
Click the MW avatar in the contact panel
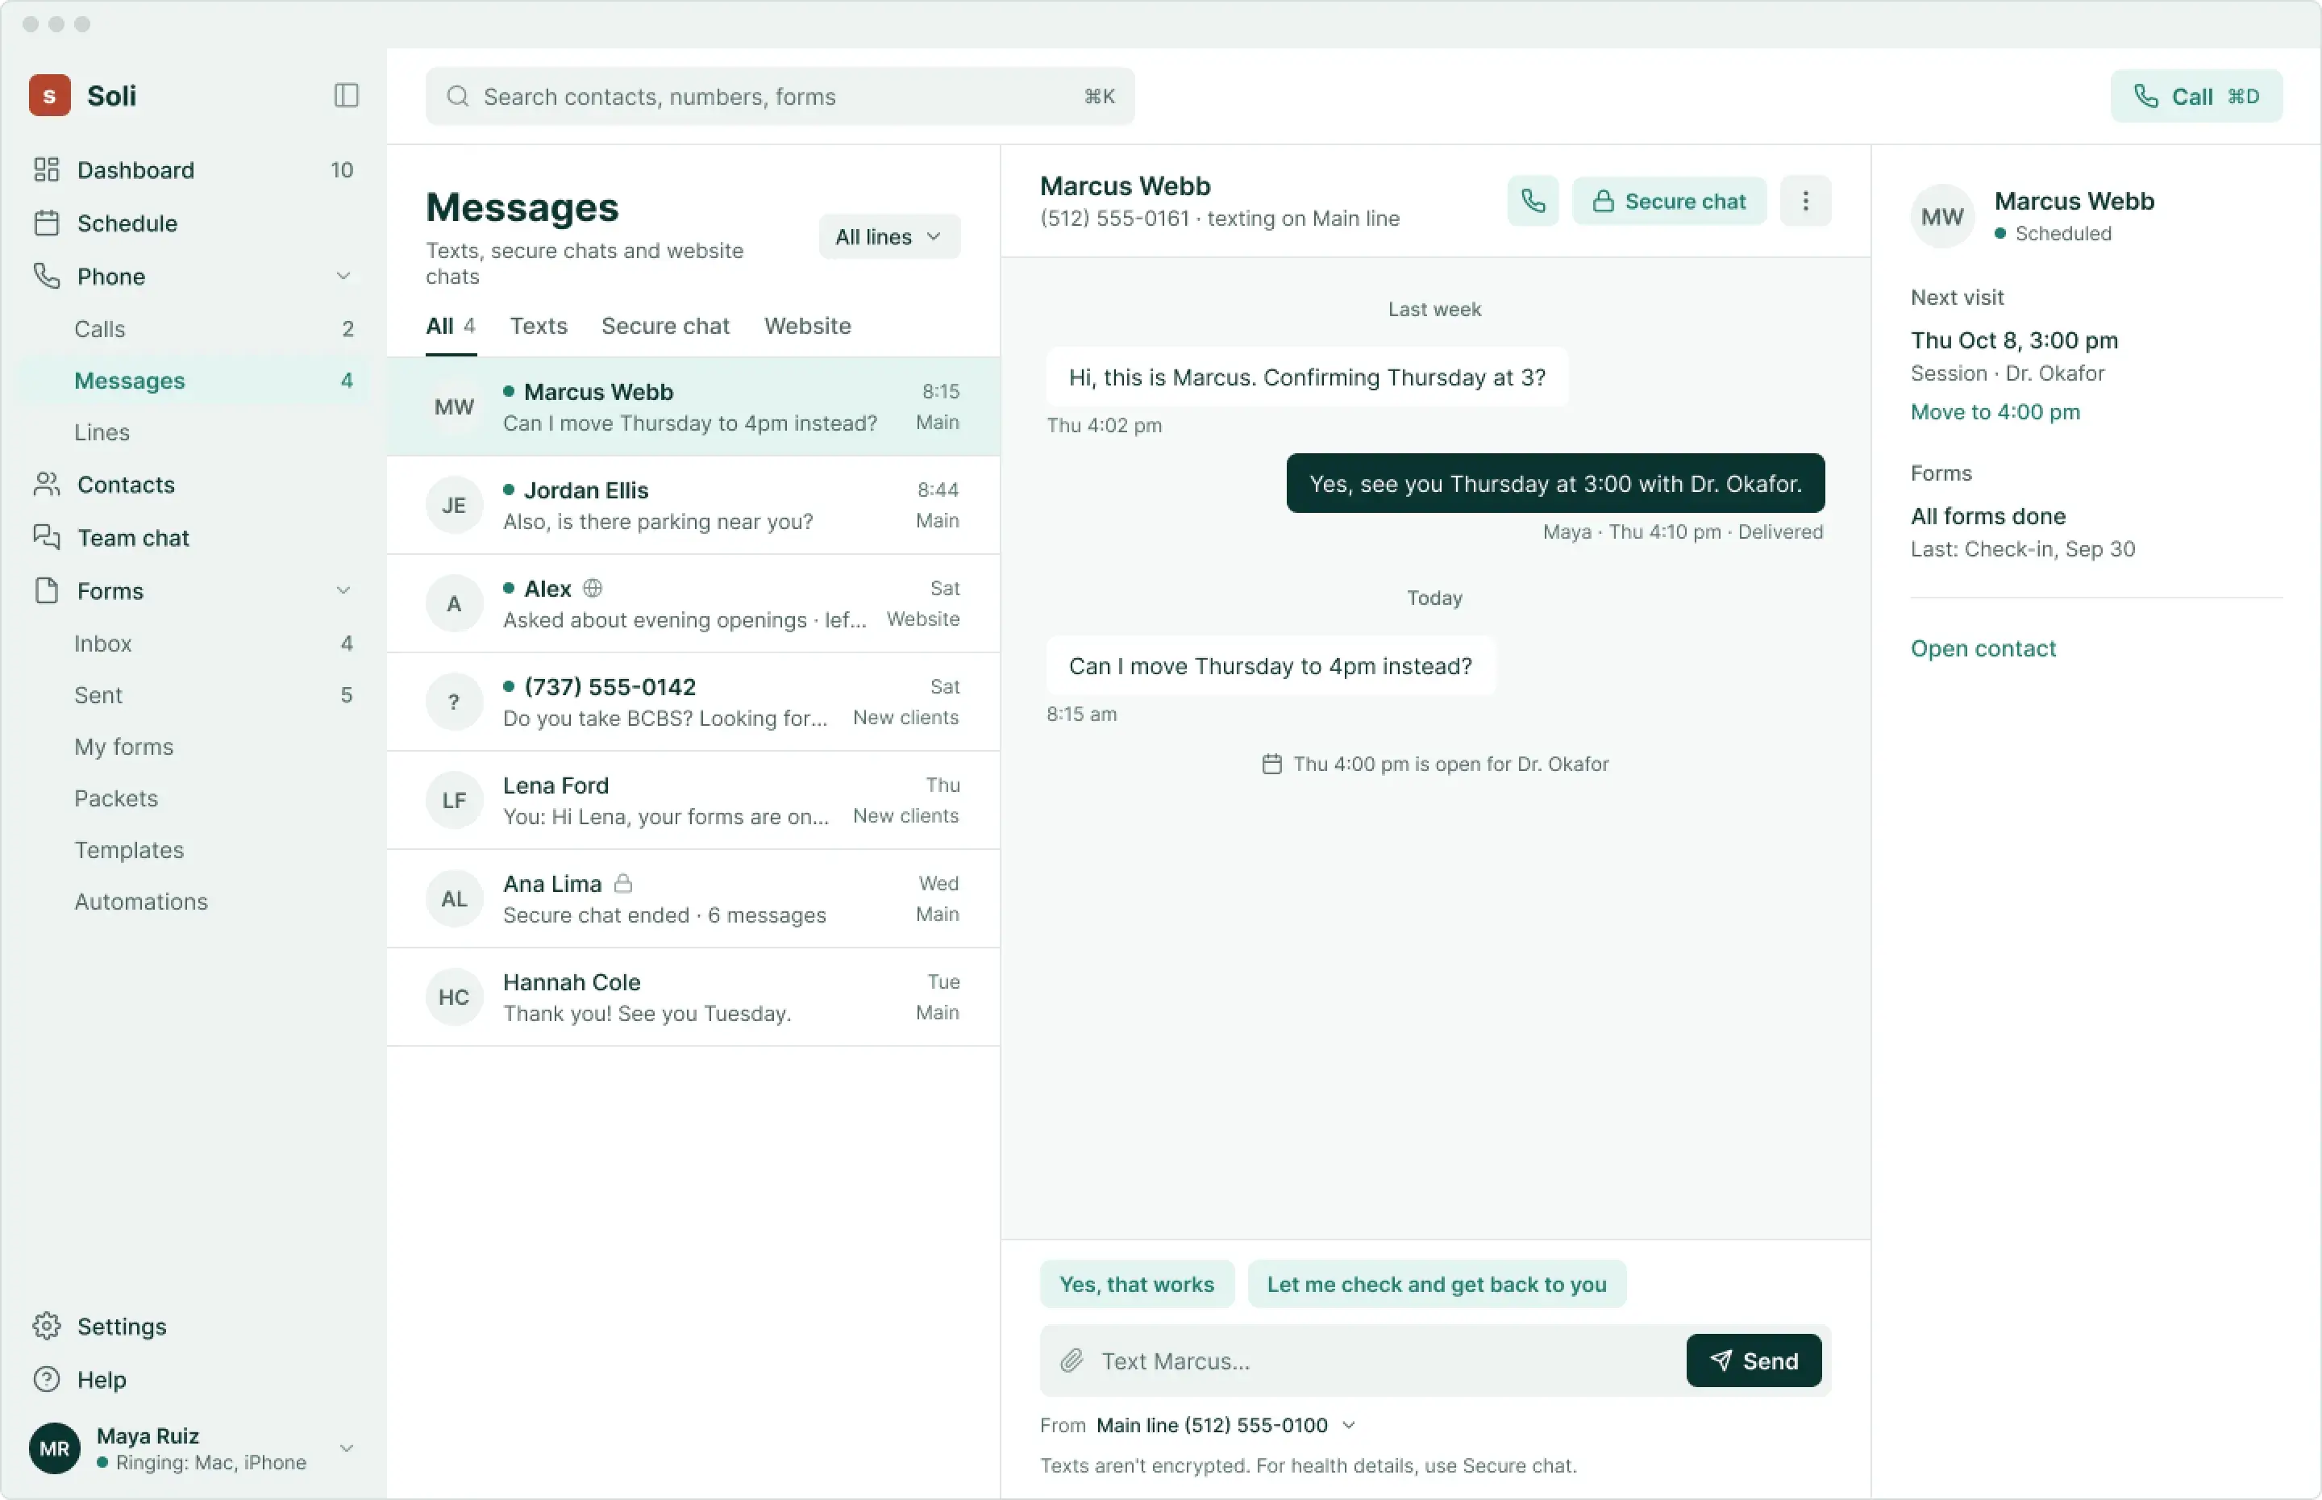point(1941,216)
